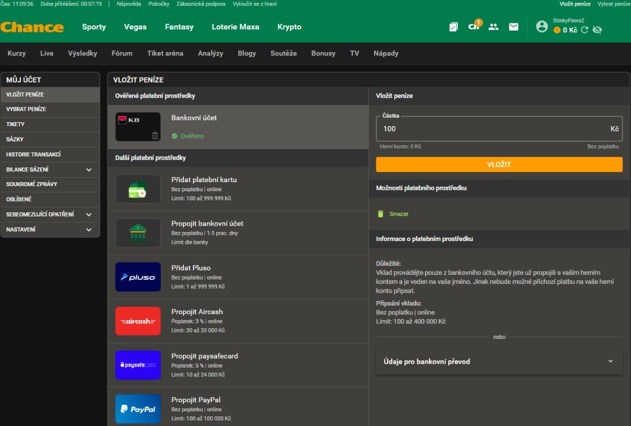Image resolution: width=631 pixels, height=426 pixels.
Task: Click the green Ověřeno check icon
Action: (x=175, y=136)
